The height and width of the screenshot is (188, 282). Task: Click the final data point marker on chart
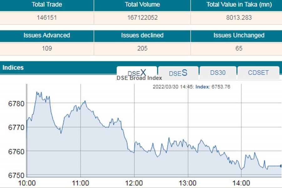280,166
